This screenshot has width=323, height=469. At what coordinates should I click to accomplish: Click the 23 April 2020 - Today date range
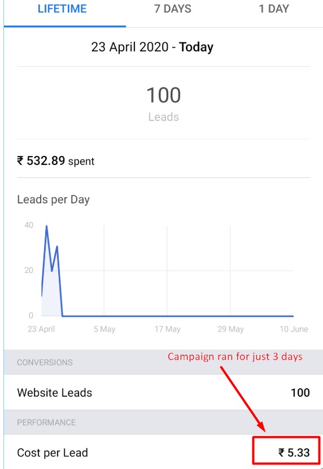tap(152, 47)
